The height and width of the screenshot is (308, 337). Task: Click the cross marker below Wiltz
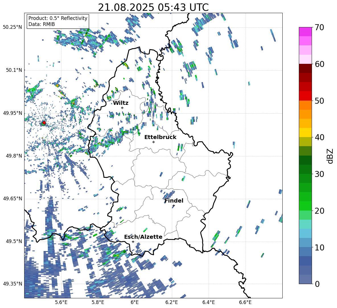[x=122, y=108]
